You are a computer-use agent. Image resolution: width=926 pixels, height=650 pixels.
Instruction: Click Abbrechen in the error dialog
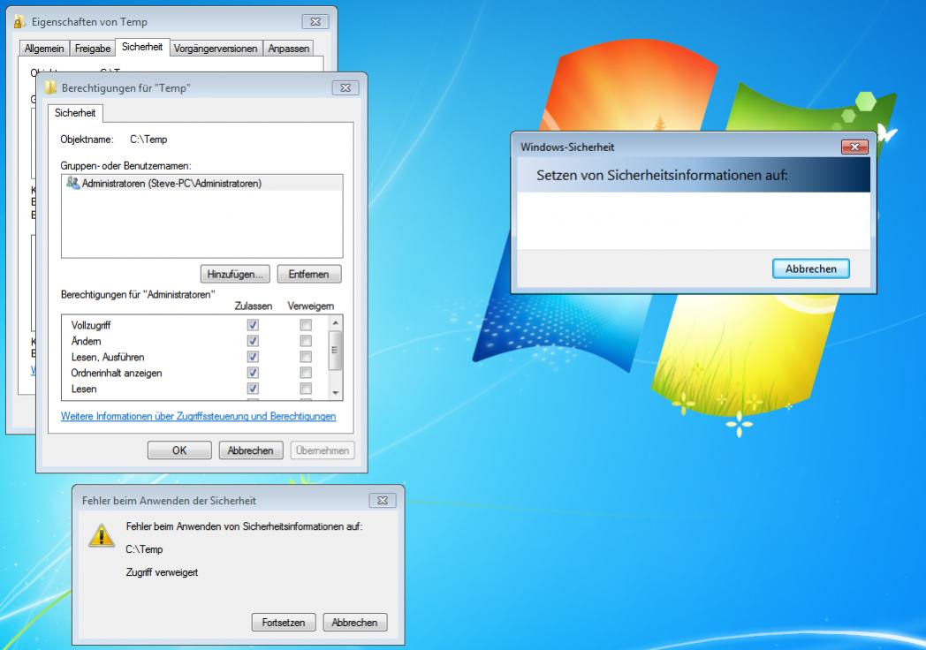[x=355, y=623]
